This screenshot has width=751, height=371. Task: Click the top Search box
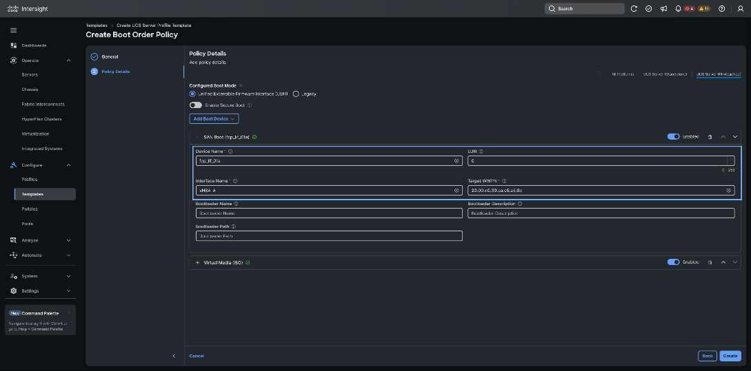pyautogui.click(x=584, y=9)
